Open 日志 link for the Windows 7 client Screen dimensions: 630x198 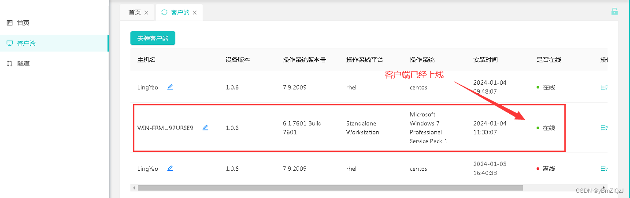click(x=604, y=128)
